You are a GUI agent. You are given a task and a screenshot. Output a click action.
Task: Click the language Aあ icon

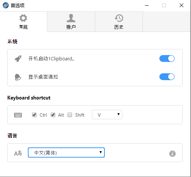tap(18, 153)
